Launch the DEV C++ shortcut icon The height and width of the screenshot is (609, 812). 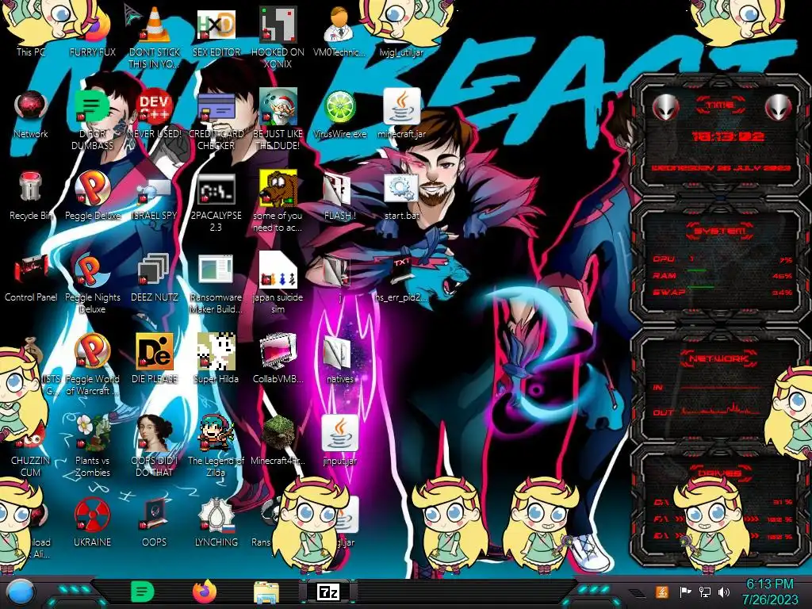[155, 107]
